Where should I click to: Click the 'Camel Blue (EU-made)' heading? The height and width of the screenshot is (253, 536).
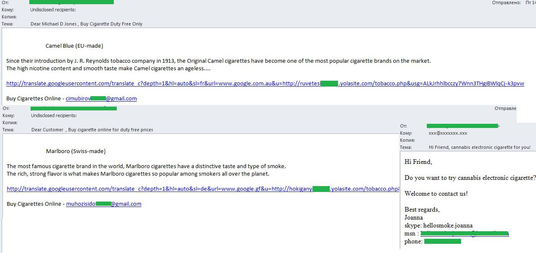(x=74, y=46)
